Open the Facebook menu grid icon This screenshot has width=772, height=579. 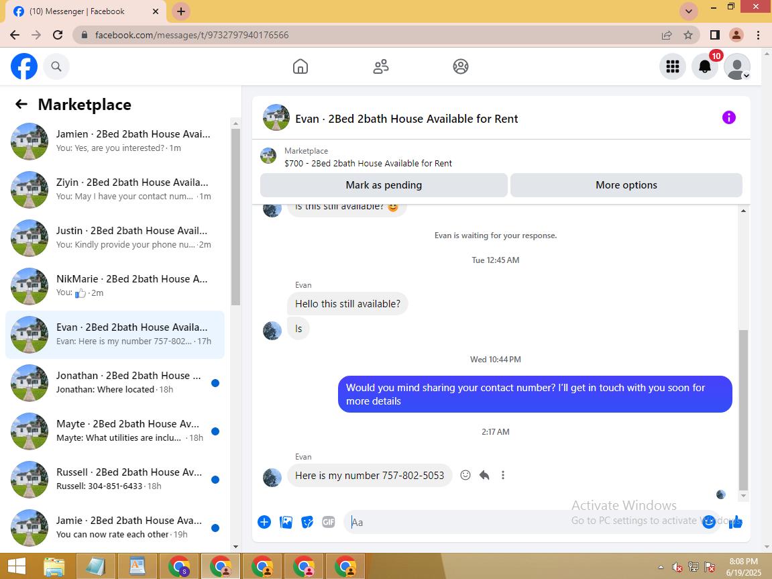673,66
